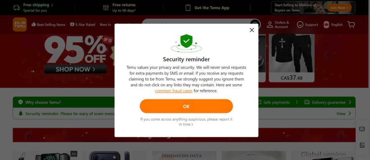Click Join Now seller button
The width and height of the screenshot is (370, 160).
339,7
